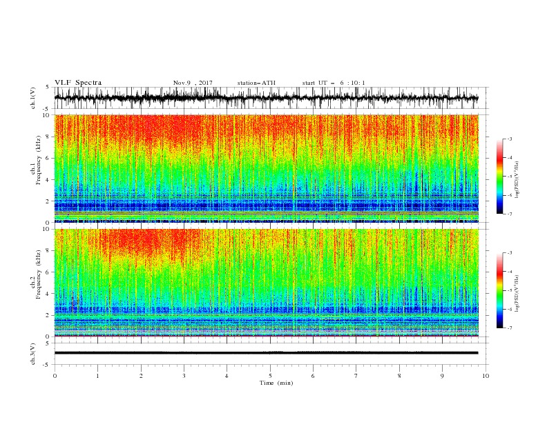The image size is (547, 422).
Task: Click the "0" tick on the time axis
Action: (55, 376)
